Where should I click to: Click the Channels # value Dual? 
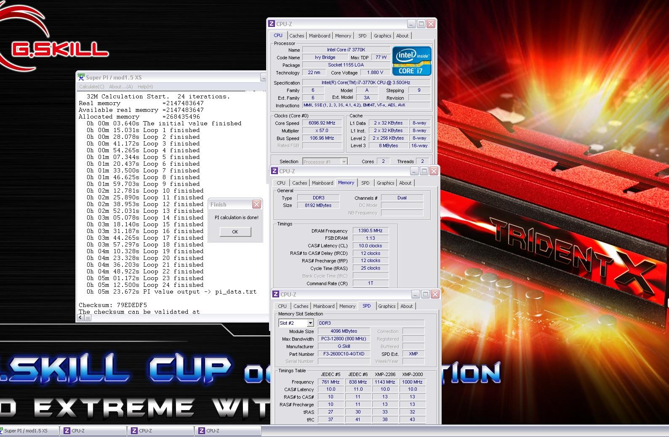pos(402,198)
